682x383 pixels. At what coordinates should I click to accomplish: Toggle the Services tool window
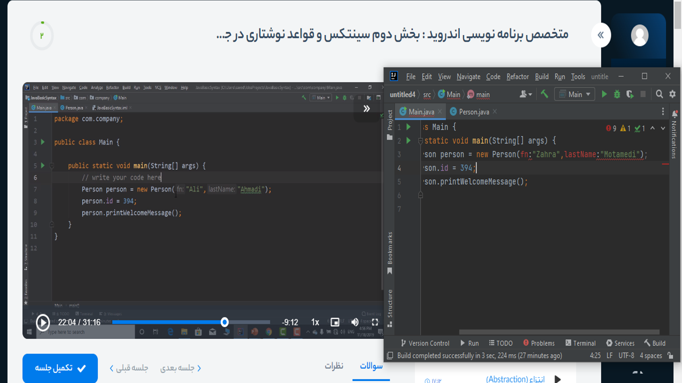pos(620,343)
